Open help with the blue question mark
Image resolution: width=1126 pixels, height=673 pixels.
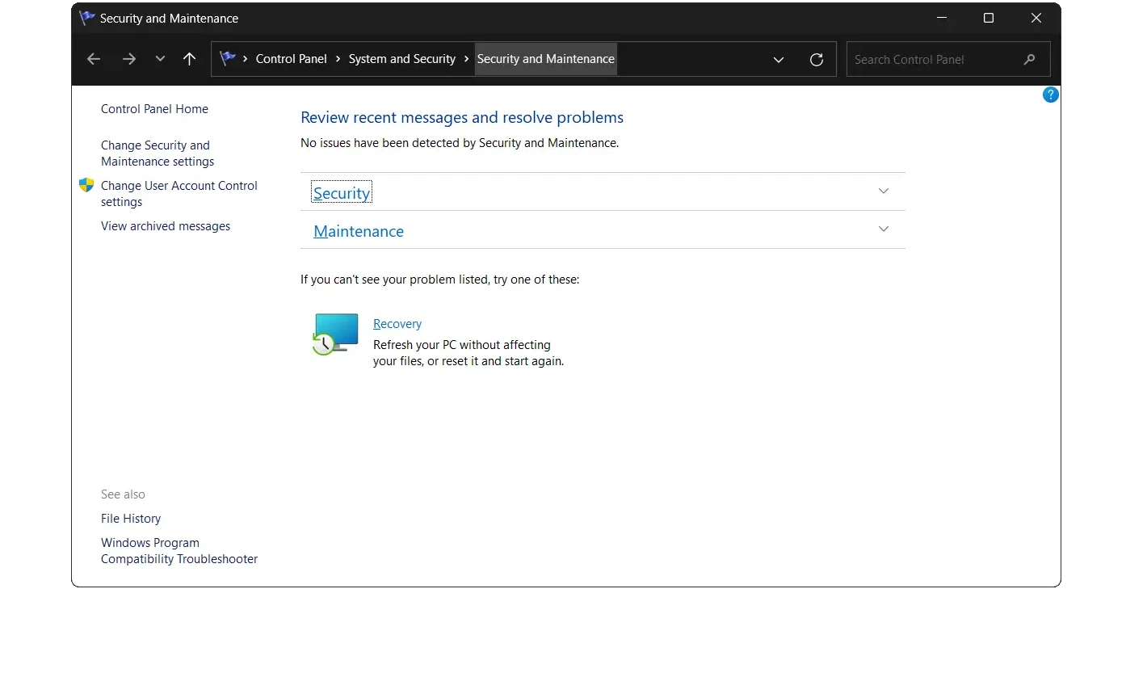pyautogui.click(x=1051, y=95)
